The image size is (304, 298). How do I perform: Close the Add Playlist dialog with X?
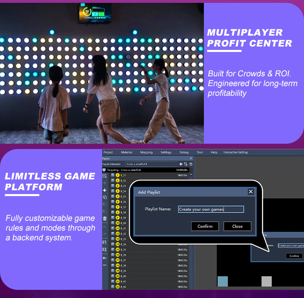[250, 192]
